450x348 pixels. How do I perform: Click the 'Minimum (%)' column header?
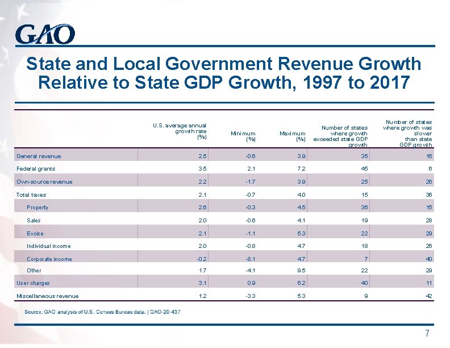click(243, 136)
